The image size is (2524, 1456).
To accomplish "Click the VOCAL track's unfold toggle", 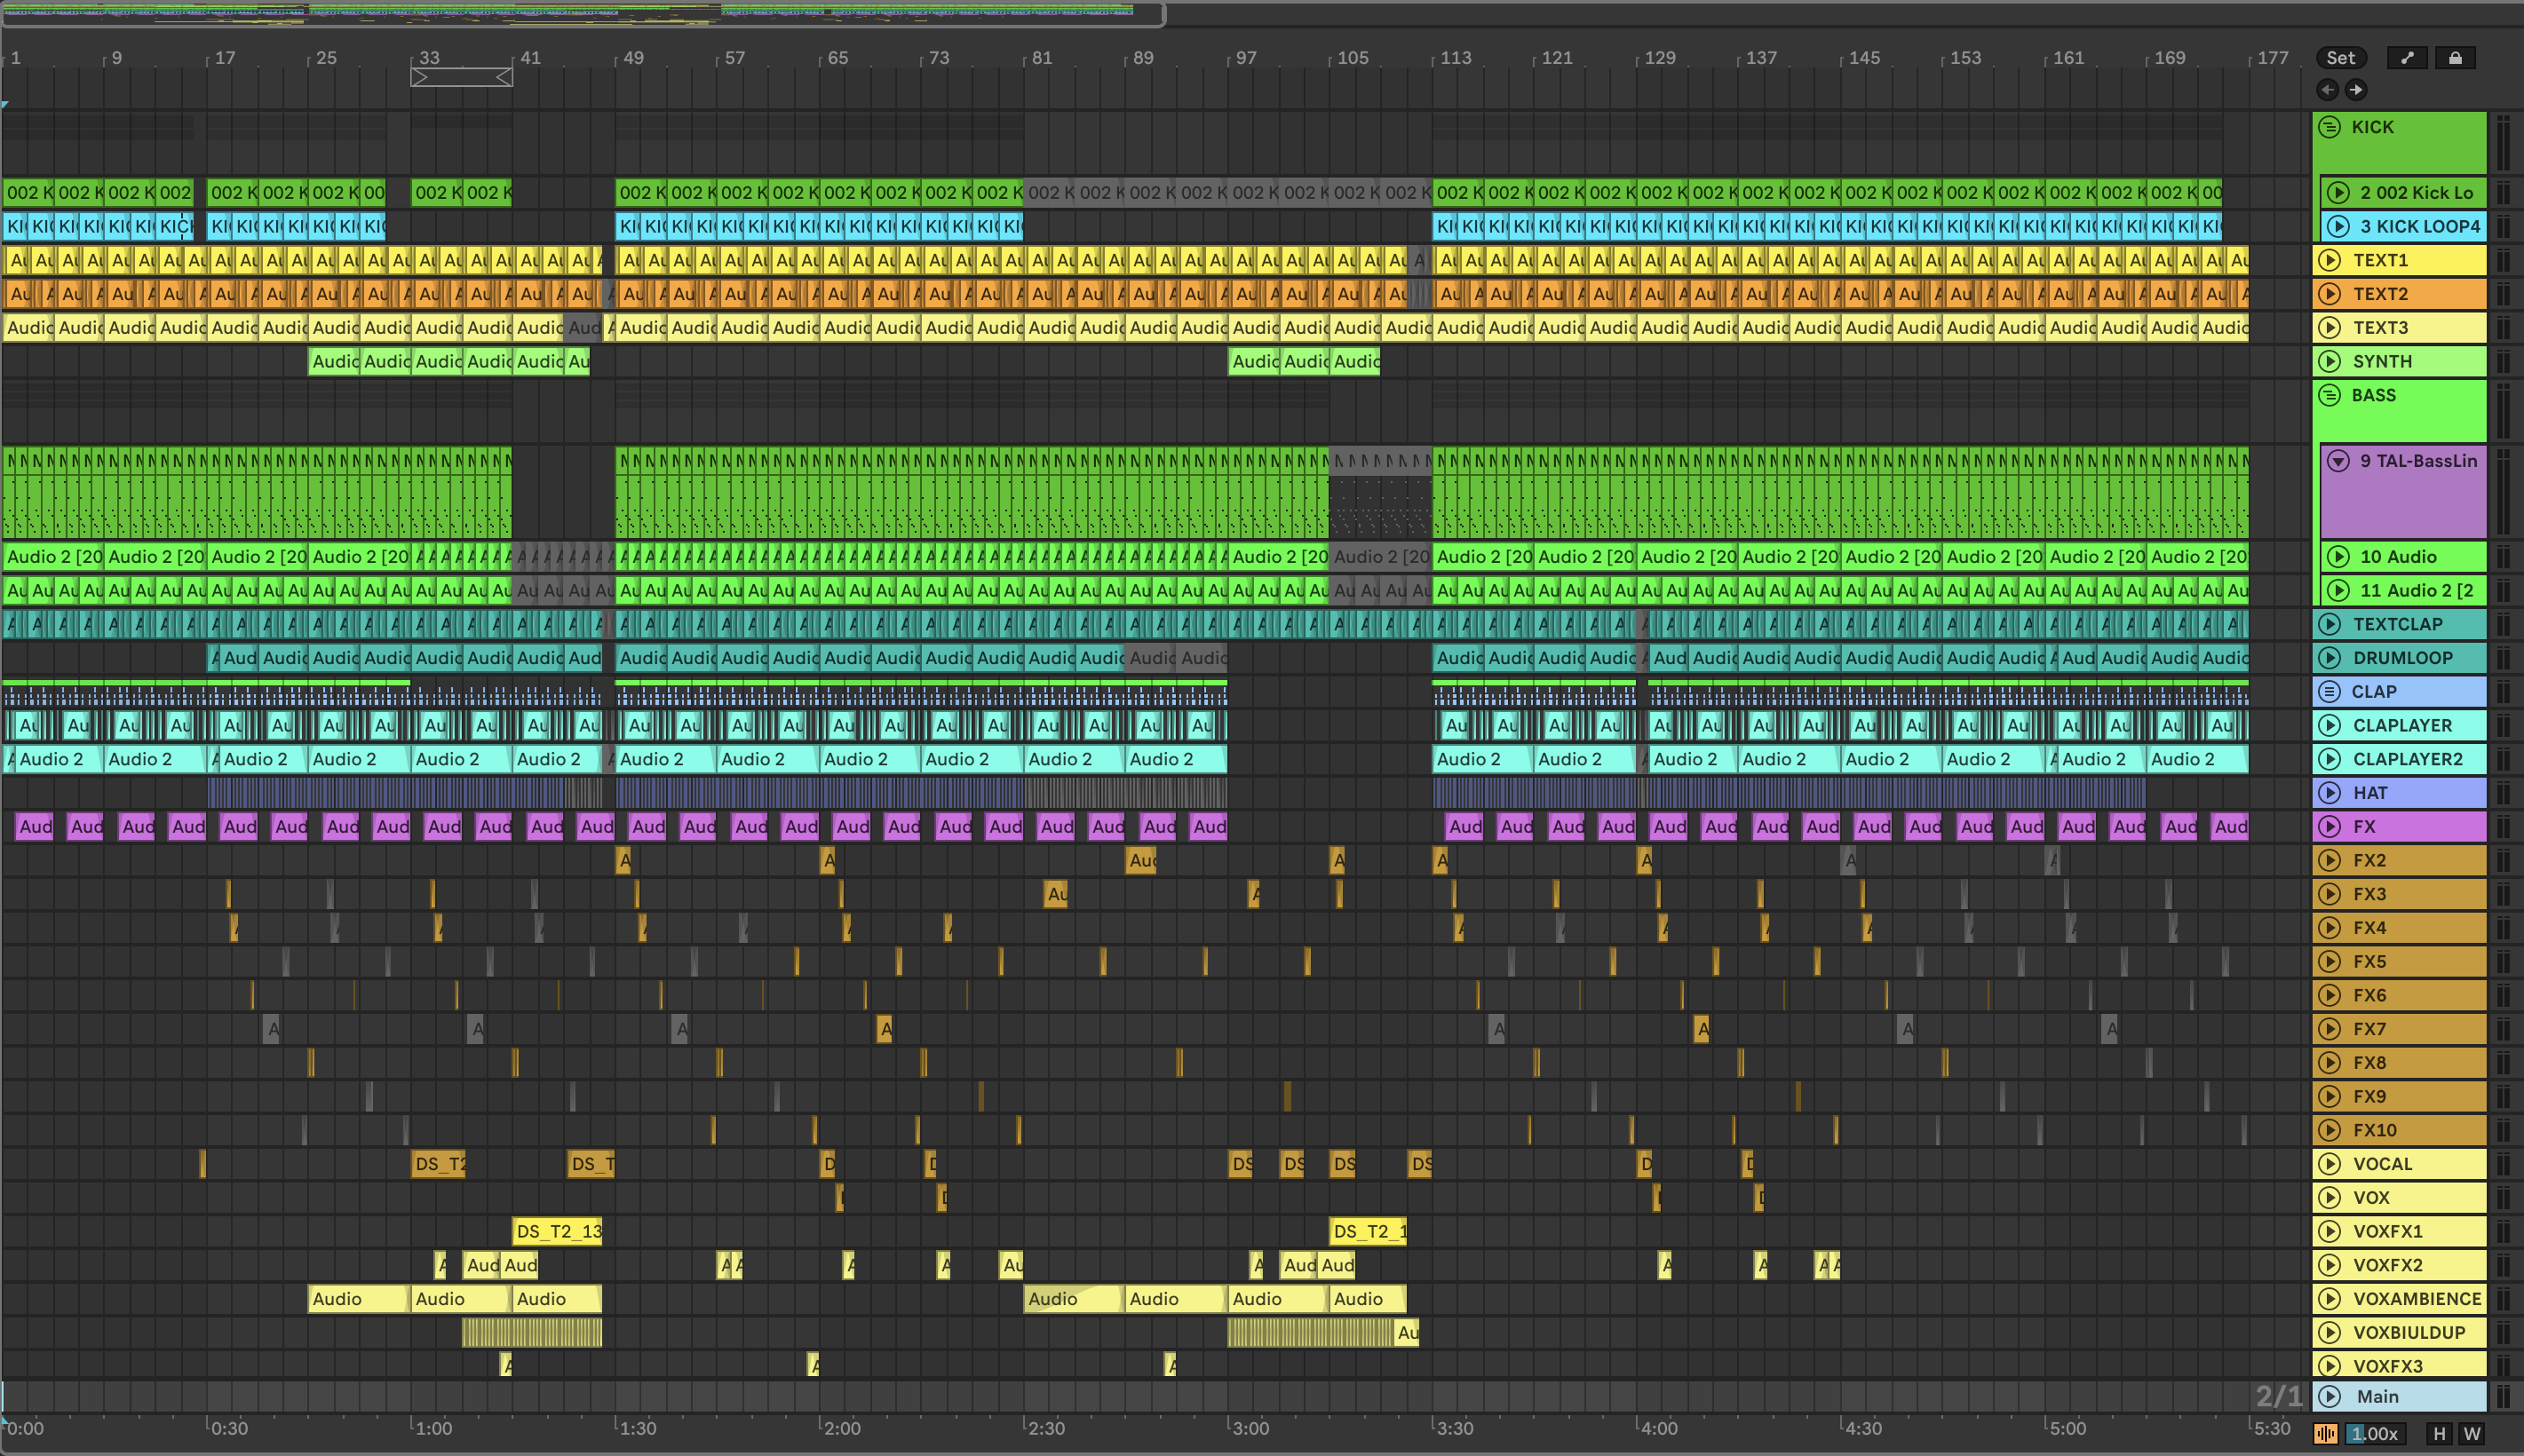I will pyautogui.click(x=2330, y=1164).
